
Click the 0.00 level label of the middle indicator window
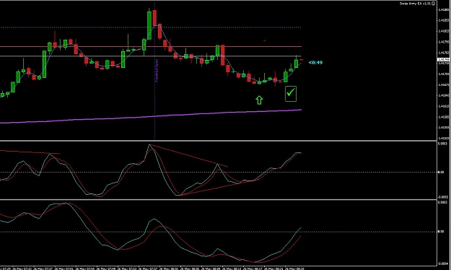441,172
